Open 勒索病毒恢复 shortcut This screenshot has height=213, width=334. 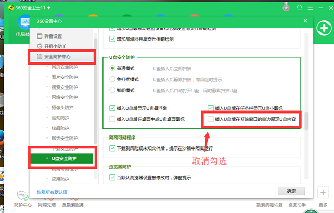tap(269, 205)
